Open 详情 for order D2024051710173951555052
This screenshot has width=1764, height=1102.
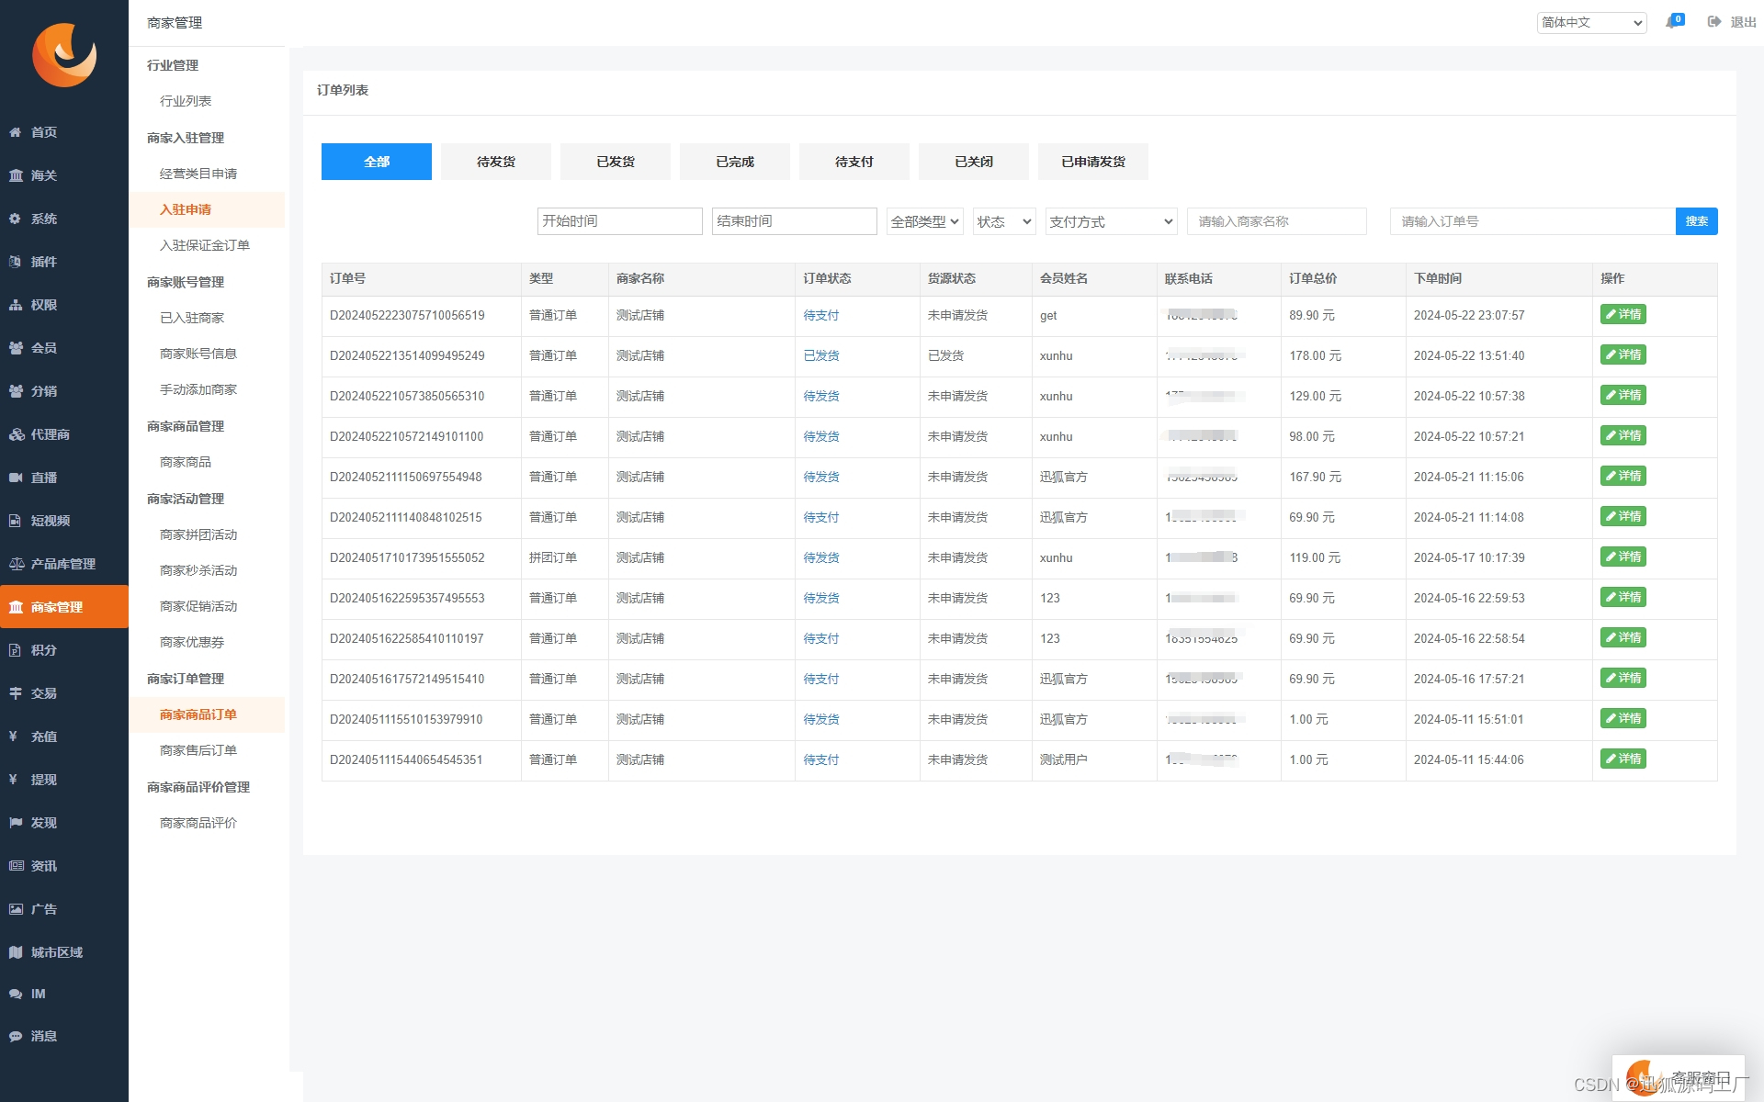(x=1623, y=557)
